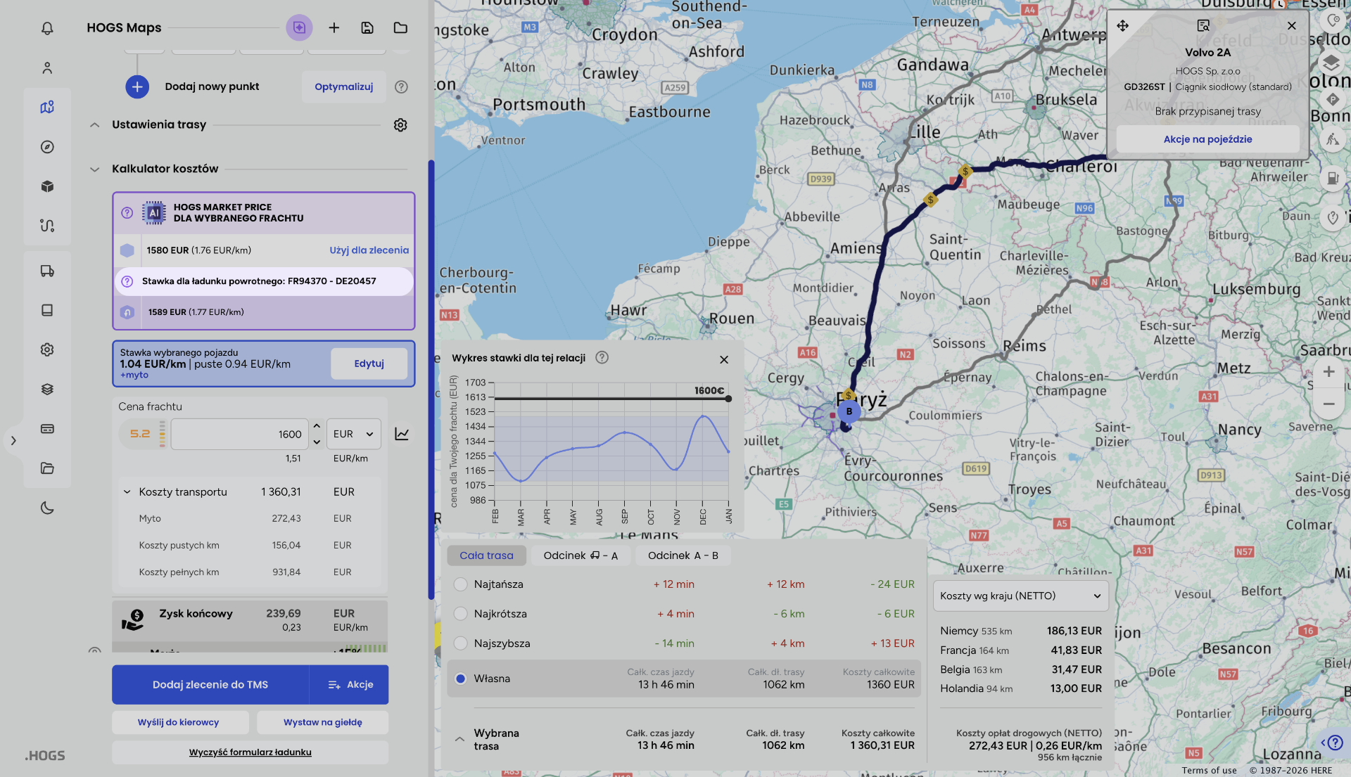Select the Najkrótsza route option

(461, 614)
